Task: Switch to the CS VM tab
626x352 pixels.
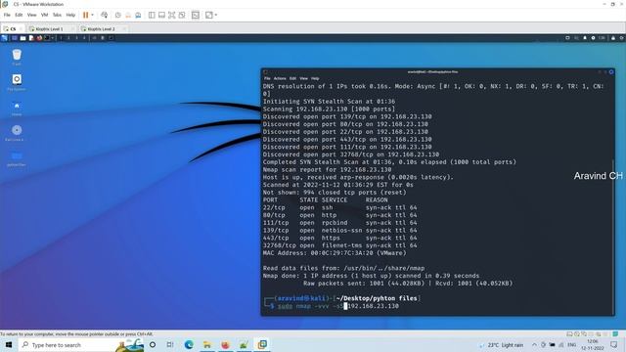Action: click(13, 28)
